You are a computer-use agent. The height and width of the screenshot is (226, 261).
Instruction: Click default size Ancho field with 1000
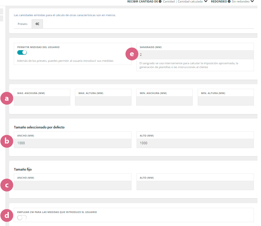click(x=72, y=143)
